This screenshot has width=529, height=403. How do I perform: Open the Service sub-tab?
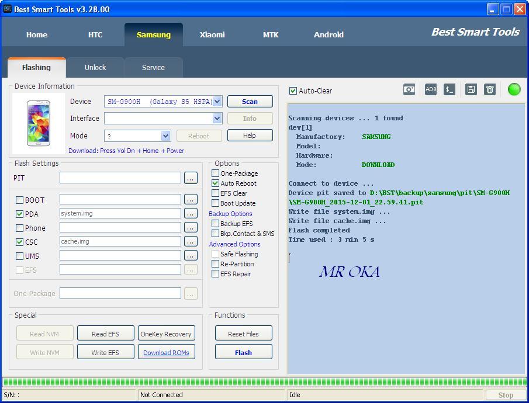(154, 67)
